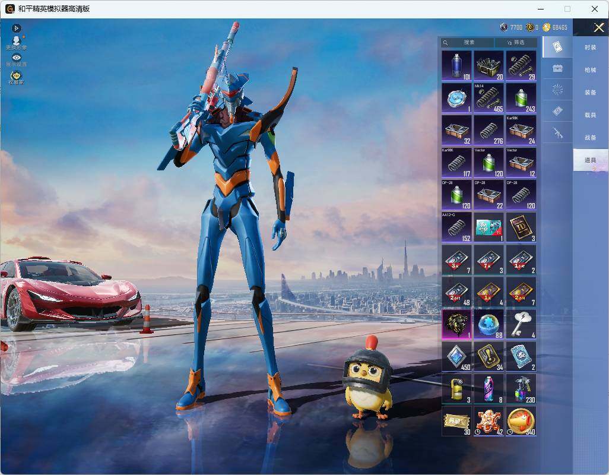
Task: Select the blue puzzle orb item (88)
Action: pos(489,324)
